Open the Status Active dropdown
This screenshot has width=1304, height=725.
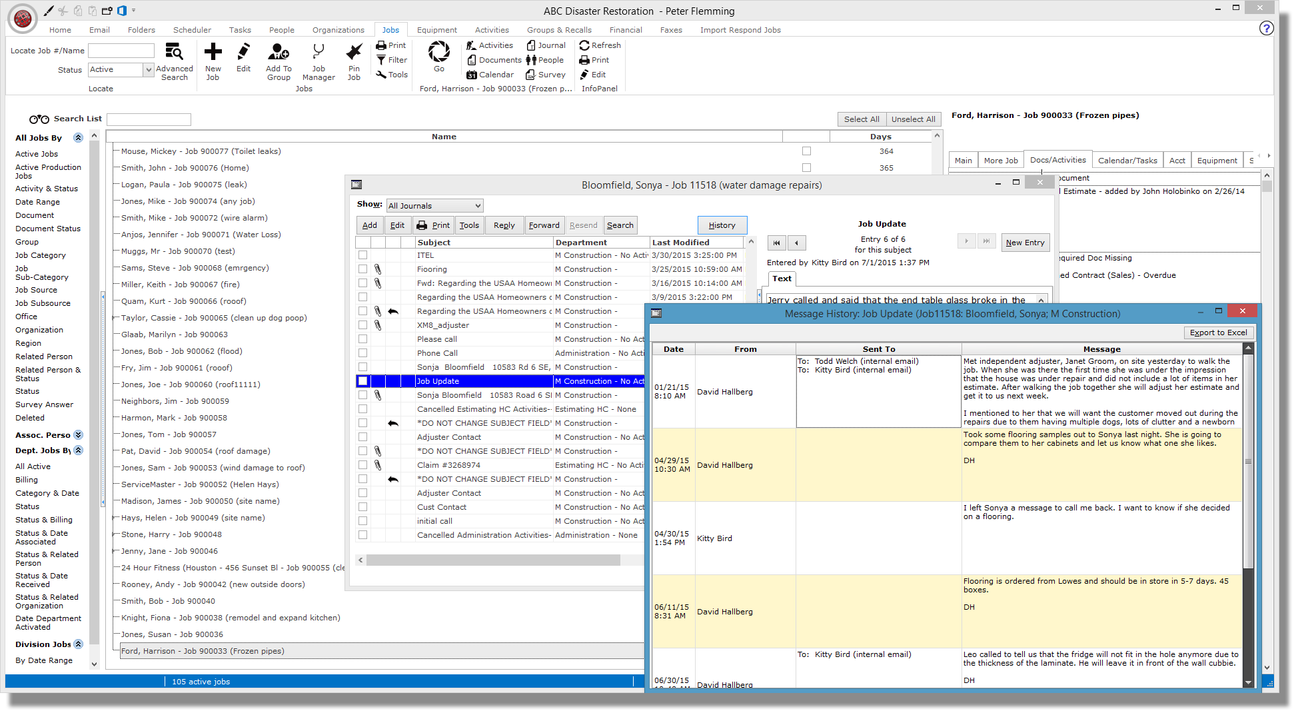(149, 69)
